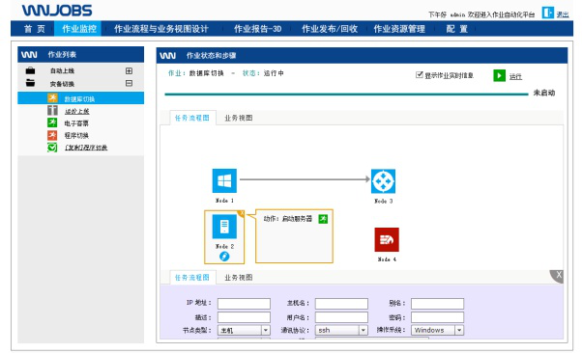The width and height of the screenshot is (582, 353).
Task: Switch to lower 业务视图 tab
Action: click(239, 278)
